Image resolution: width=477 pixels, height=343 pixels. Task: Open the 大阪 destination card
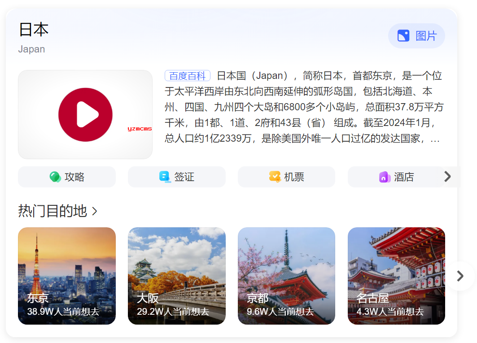(176, 276)
